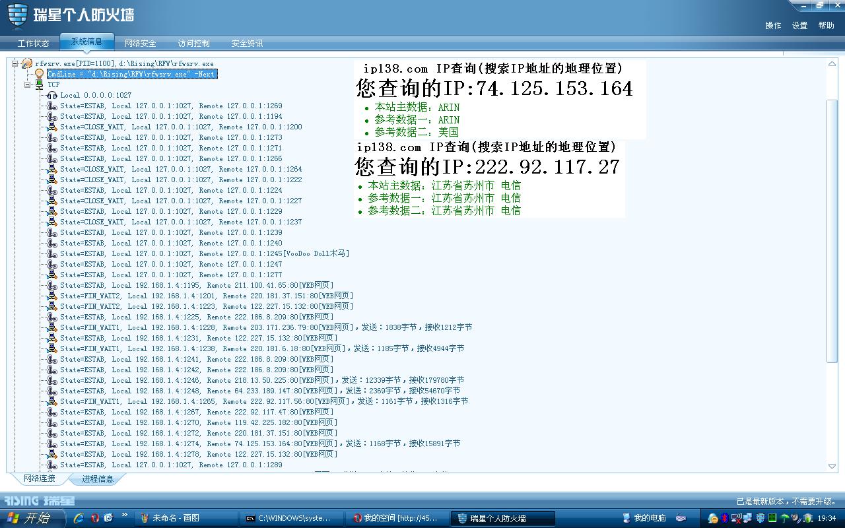Click the TCP network computer icon
The image size is (845, 528).
point(40,84)
